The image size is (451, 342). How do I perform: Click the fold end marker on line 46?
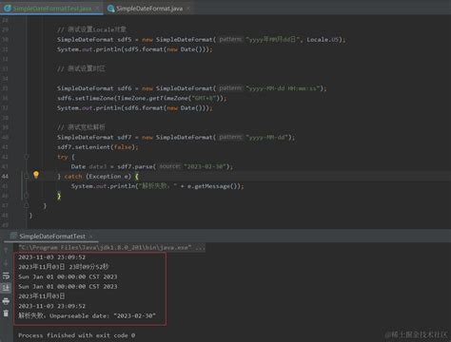coord(27,196)
